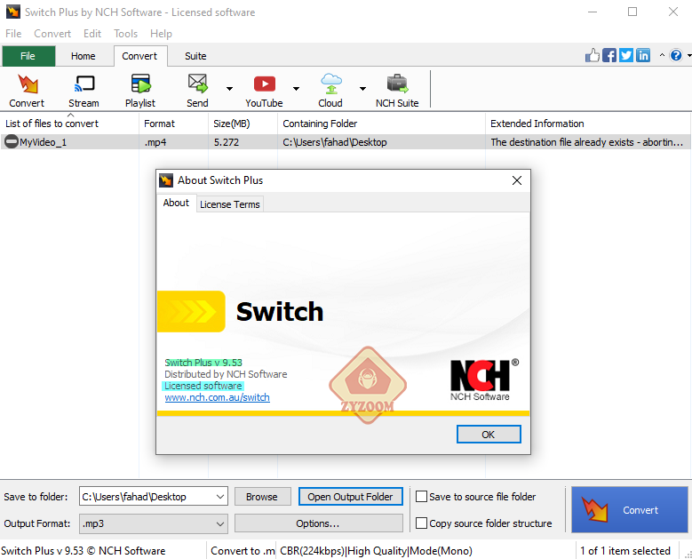Viewport: 692px width, 559px height.
Task: Close the About Switch Plus dialog
Action: pyautogui.click(x=517, y=180)
